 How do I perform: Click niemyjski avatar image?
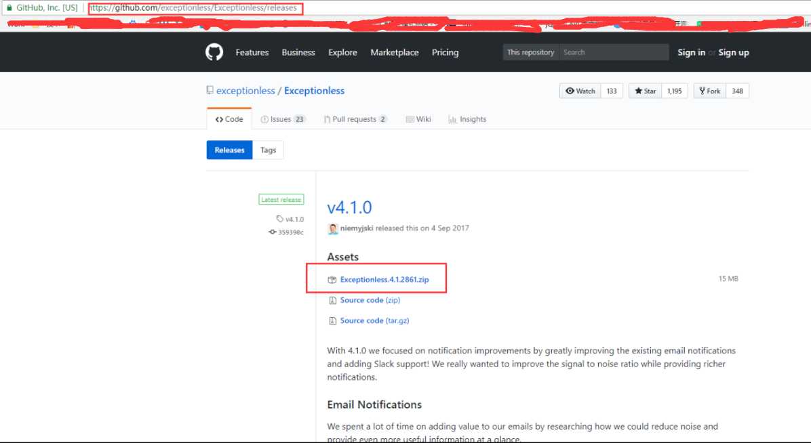click(332, 228)
